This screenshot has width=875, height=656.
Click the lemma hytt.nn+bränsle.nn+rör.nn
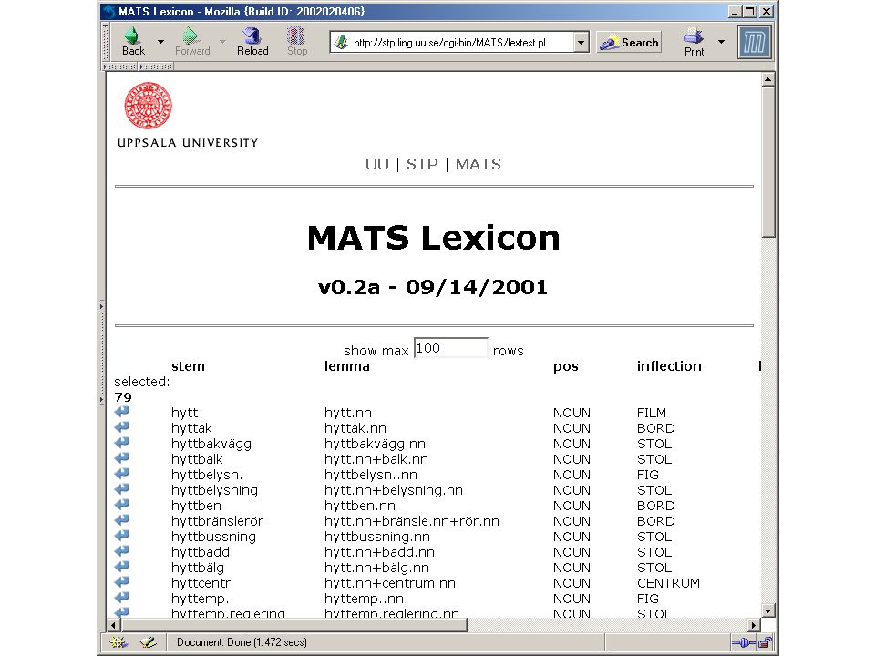(412, 521)
